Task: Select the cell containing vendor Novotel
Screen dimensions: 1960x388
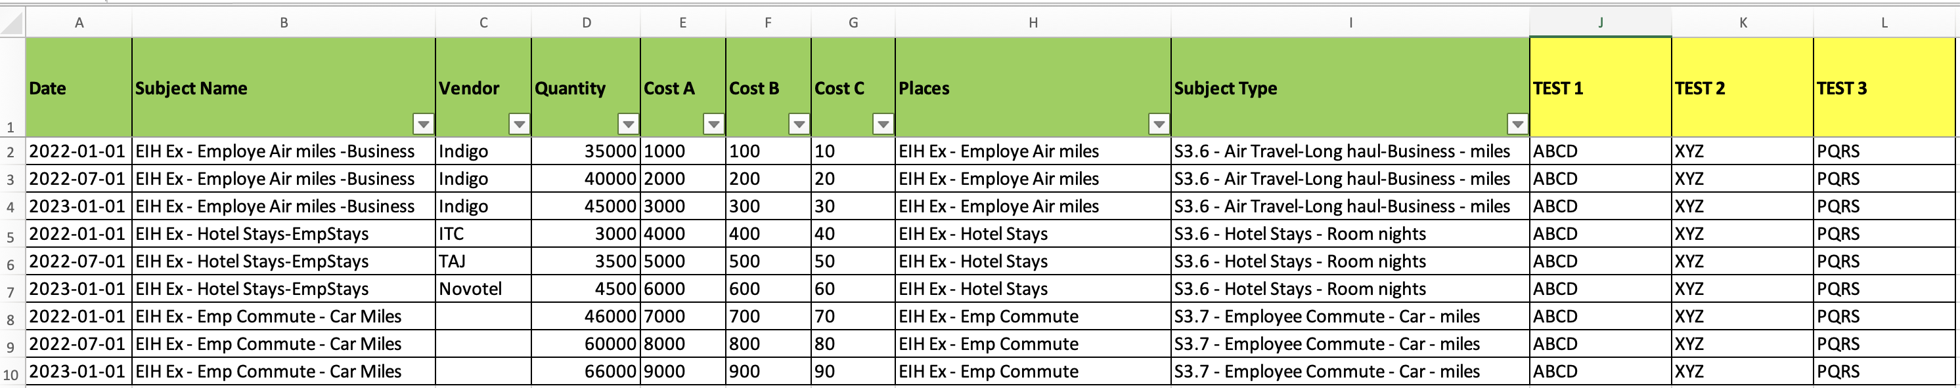Action: pyautogui.click(x=481, y=288)
